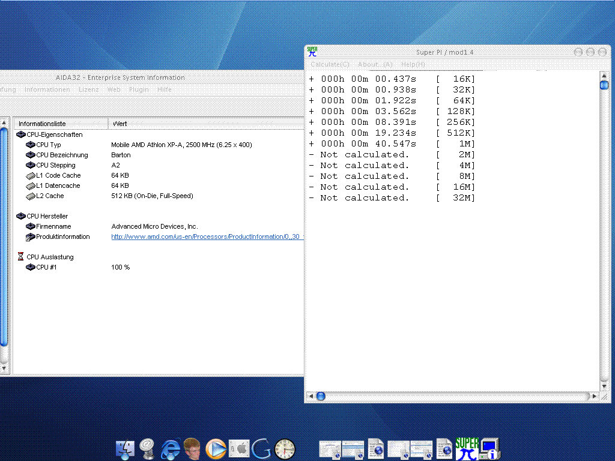Click 'Advanced Micro Devices, Inc.' value
This screenshot has width=615, height=461.
(x=154, y=226)
